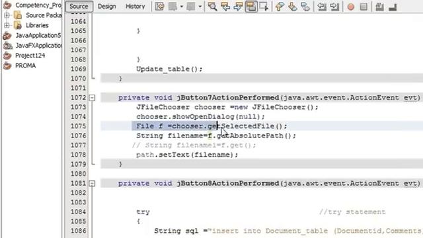Click jButton7ActionPerformed method name
Viewport: 423px width, 238px height.
pyautogui.click(x=228, y=98)
